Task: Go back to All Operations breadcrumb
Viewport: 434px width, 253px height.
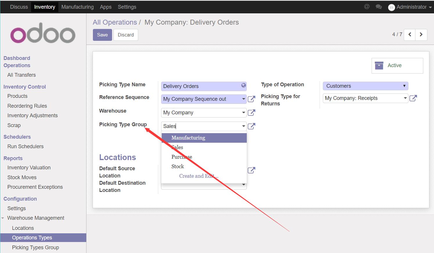Action: [115, 22]
